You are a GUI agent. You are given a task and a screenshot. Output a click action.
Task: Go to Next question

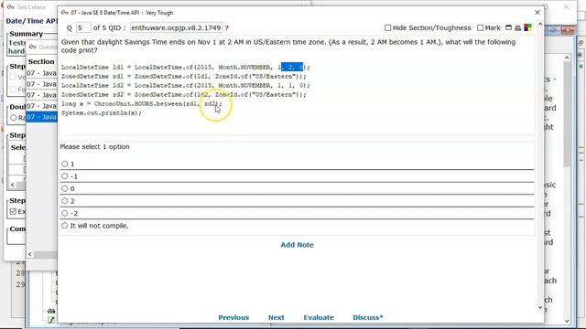click(x=277, y=317)
